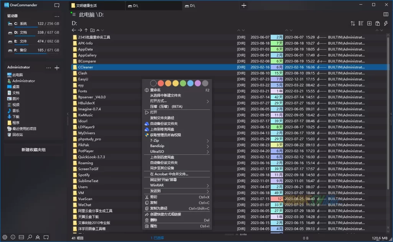Open the list view options icon
The height and width of the screenshot is (242, 393).
[361, 23]
